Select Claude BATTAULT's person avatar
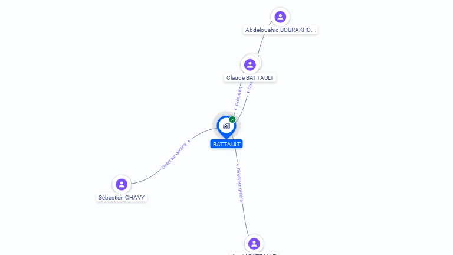The height and width of the screenshot is (255, 453). click(x=250, y=65)
